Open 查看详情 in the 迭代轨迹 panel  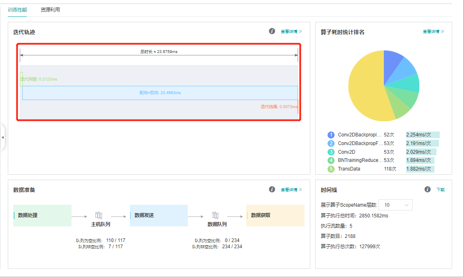click(x=291, y=31)
